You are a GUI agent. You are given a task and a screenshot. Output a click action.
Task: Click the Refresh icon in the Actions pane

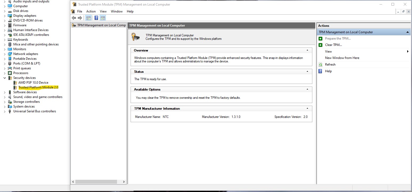(320, 65)
